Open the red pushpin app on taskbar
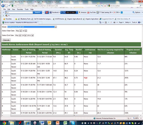This screenshot has width=143, height=125. point(20,123)
